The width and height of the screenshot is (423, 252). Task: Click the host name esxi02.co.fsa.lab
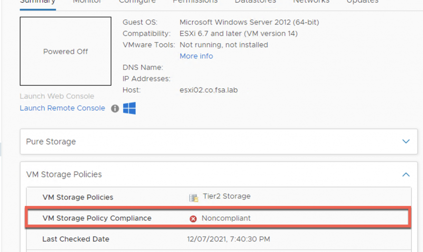pyautogui.click(x=208, y=90)
